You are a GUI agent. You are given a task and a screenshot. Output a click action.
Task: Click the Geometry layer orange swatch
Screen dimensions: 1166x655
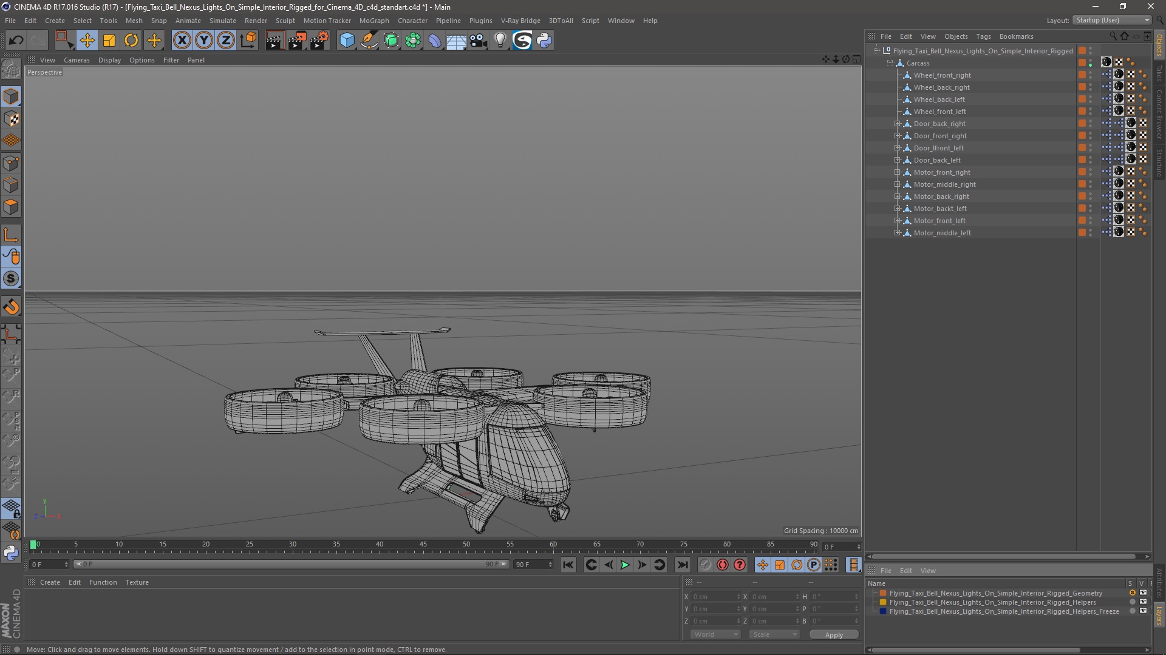click(883, 593)
